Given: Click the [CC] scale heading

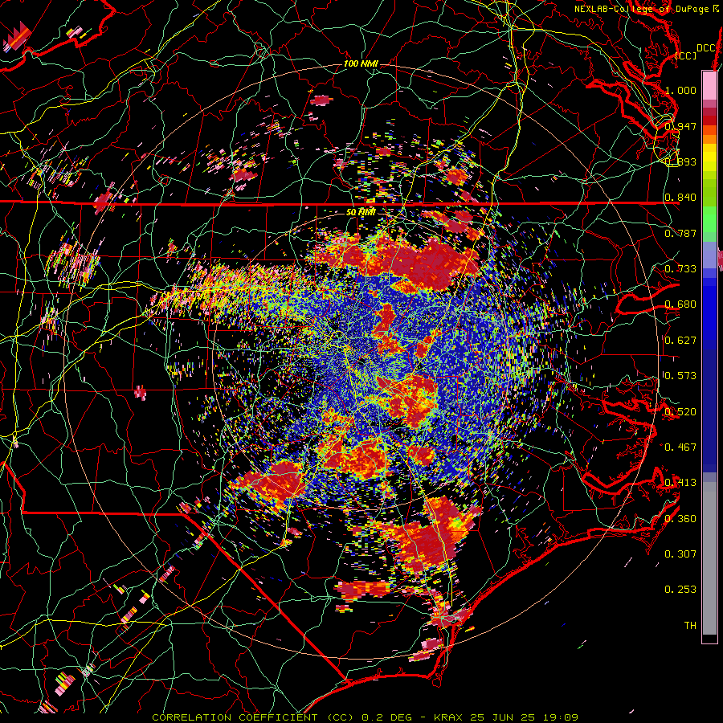Looking at the screenshot, I should (x=686, y=55).
